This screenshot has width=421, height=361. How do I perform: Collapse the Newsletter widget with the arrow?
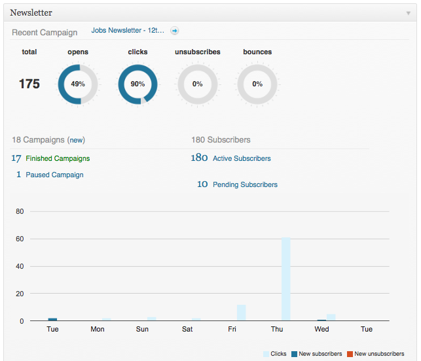[x=408, y=13]
